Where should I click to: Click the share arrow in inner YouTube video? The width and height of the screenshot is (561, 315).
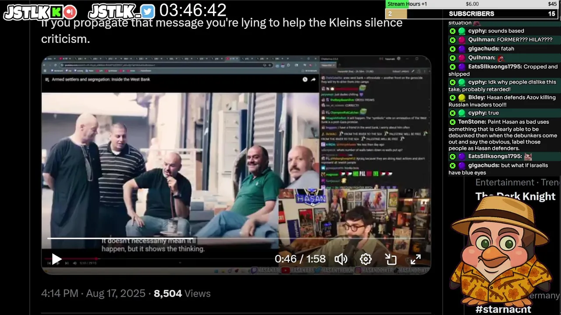click(313, 80)
